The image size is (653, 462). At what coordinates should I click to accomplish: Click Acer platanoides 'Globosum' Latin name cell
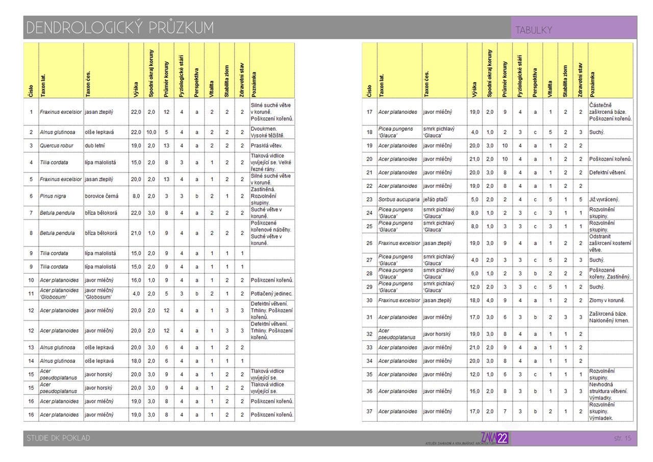[x=61, y=294]
